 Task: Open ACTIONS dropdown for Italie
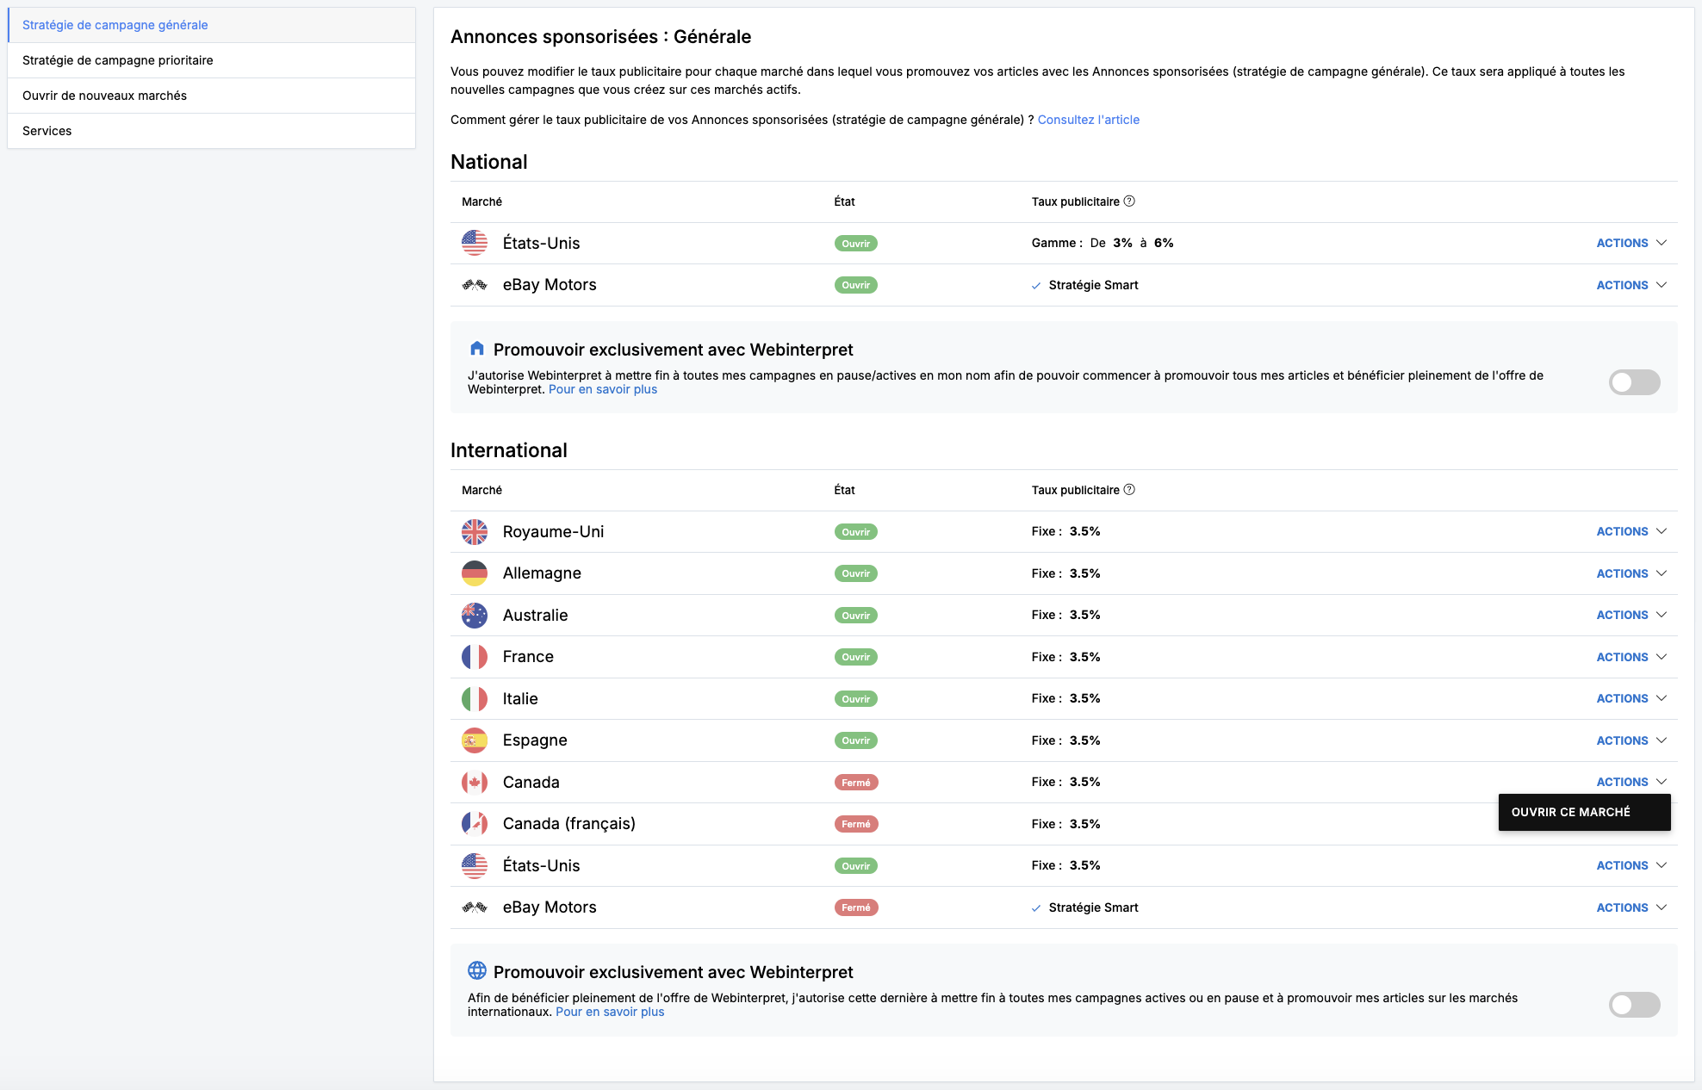[1631, 698]
